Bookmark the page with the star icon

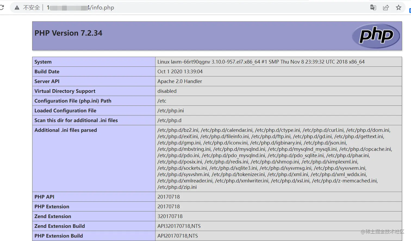398,7
